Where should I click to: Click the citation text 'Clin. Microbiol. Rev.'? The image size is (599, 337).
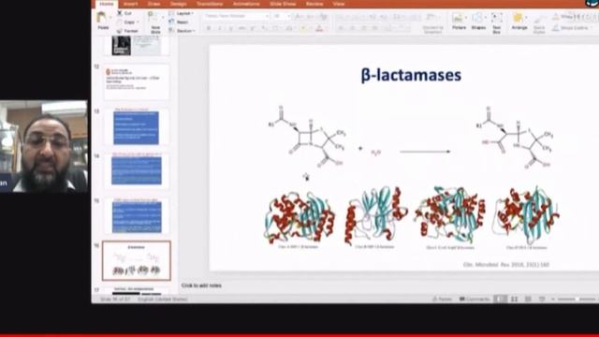click(506, 264)
